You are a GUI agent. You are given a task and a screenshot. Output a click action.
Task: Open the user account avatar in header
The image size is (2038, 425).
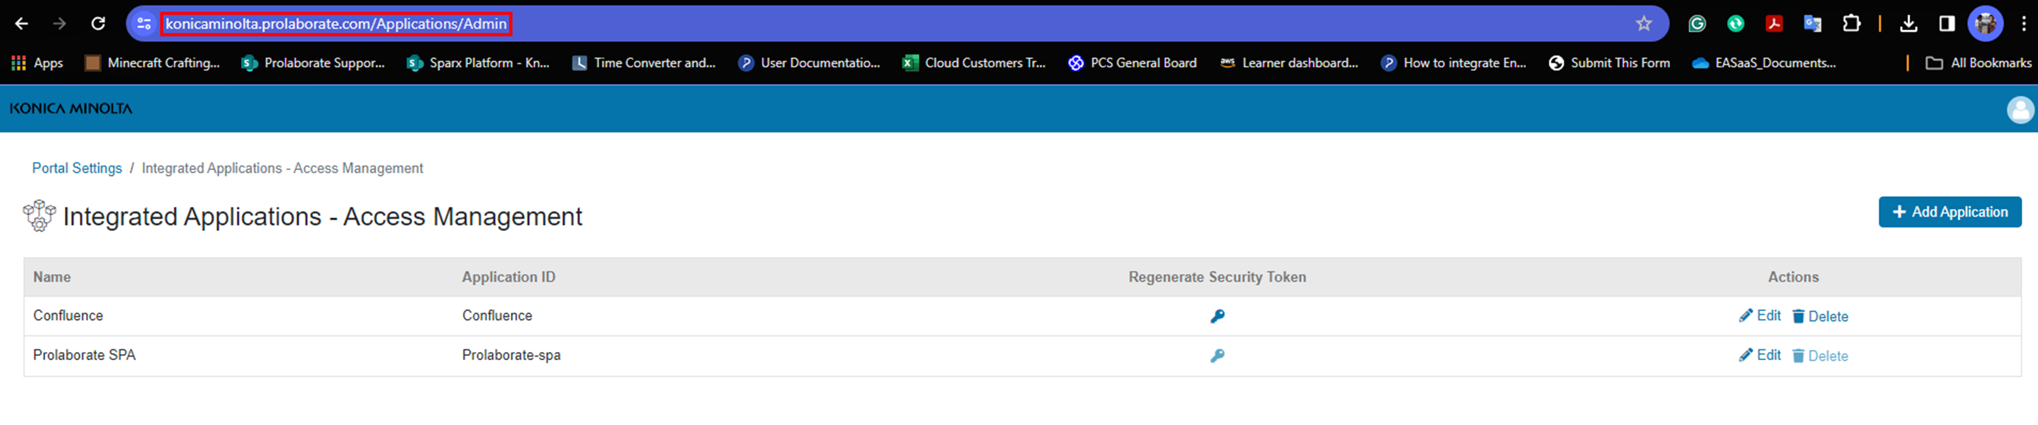[x=2020, y=109]
